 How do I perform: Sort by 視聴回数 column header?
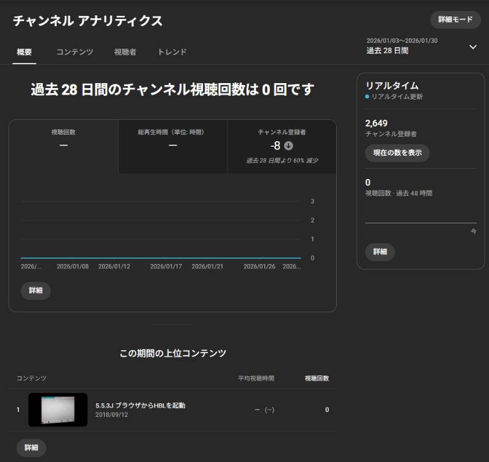(317, 378)
